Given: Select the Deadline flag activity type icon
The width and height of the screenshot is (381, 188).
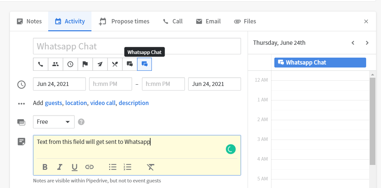Looking at the screenshot, I should pos(85,64).
